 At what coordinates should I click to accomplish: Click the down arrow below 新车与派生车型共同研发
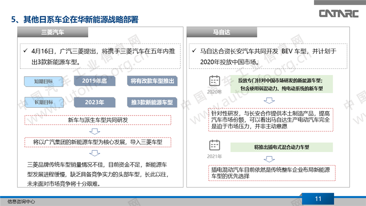(95, 131)
